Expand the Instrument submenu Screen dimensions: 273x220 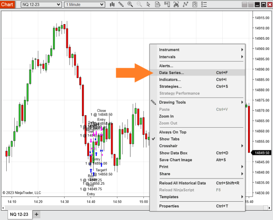pyautogui.click(x=198, y=50)
